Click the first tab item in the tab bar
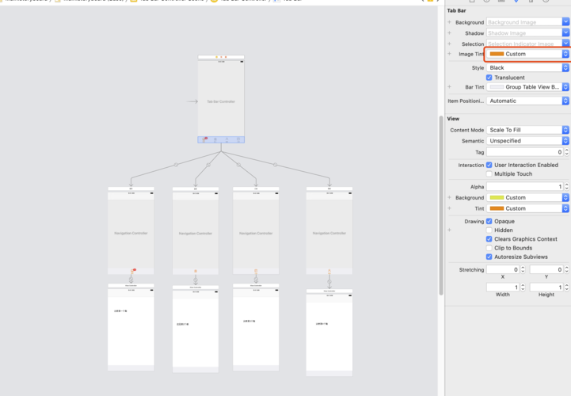This screenshot has height=396, width=571. (x=204, y=139)
